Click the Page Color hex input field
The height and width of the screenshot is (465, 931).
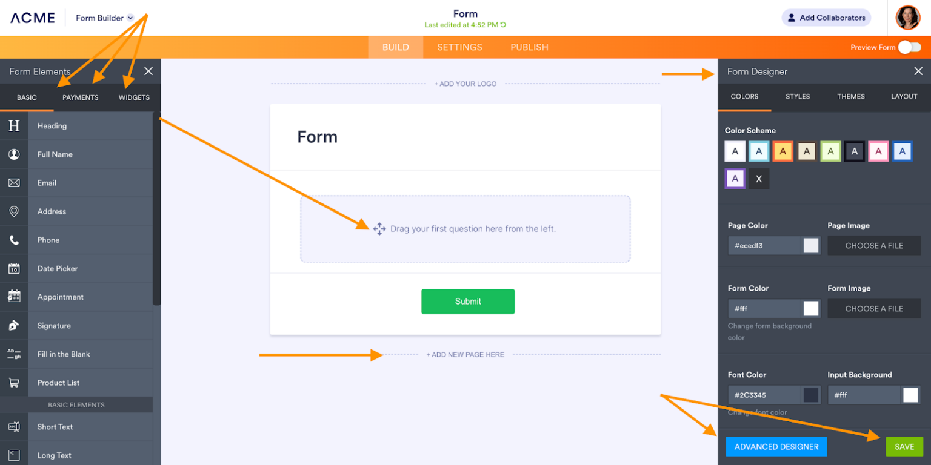pyautogui.click(x=765, y=245)
